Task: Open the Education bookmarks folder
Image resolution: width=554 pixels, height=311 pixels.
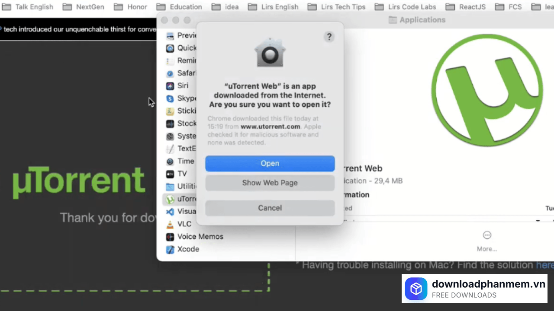Action: 180,7
